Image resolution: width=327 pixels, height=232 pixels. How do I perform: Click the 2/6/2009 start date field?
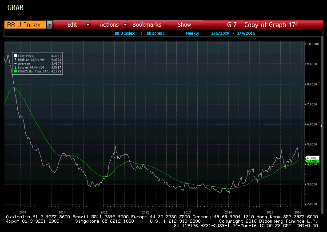pyautogui.click(x=220, y=33)
